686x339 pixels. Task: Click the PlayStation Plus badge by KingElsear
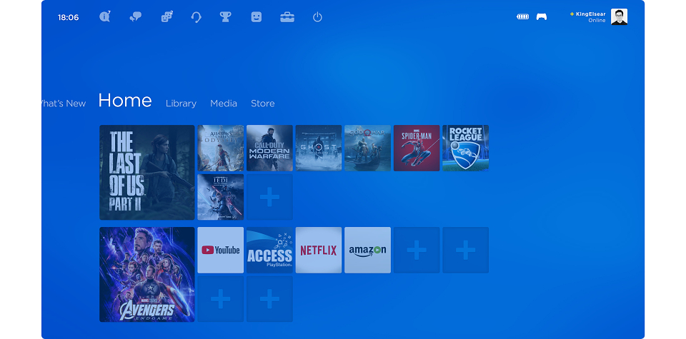pos(572,14)
